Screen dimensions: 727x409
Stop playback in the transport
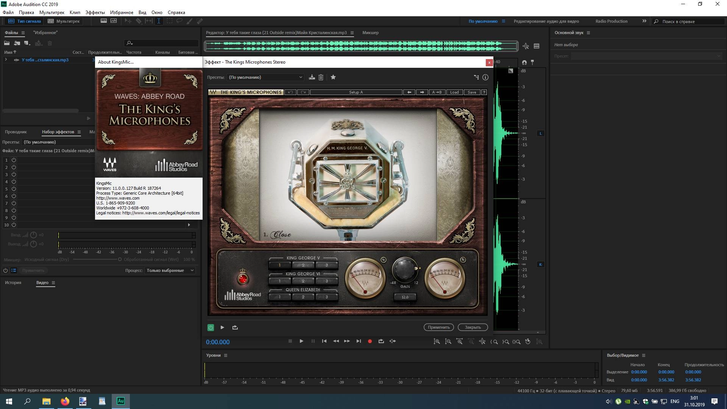click(x=290, y=341)
